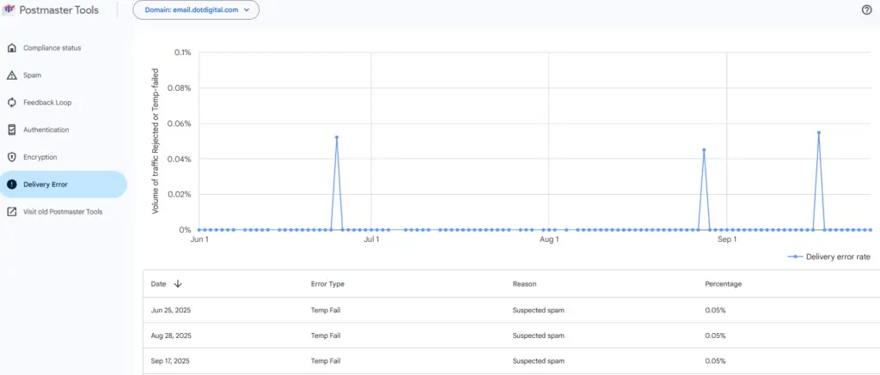Click the Sep 17 spike data point
Screen dimensions: 880x375
click(x=819, y=132)
